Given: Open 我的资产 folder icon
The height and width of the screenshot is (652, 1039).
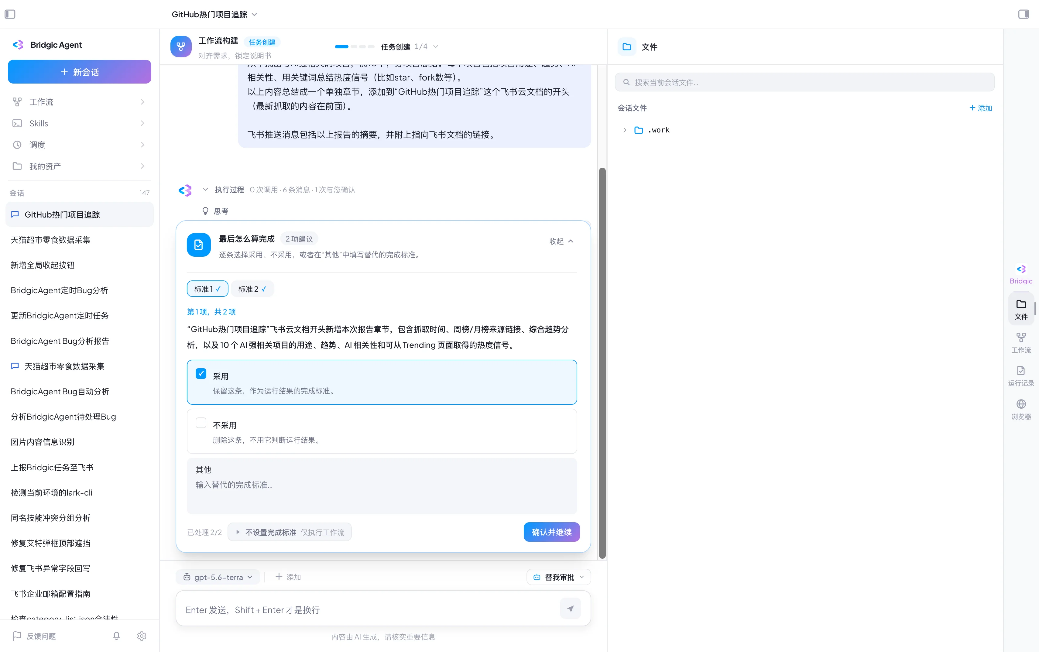Looking at the screenshot, I should point(17,166).
